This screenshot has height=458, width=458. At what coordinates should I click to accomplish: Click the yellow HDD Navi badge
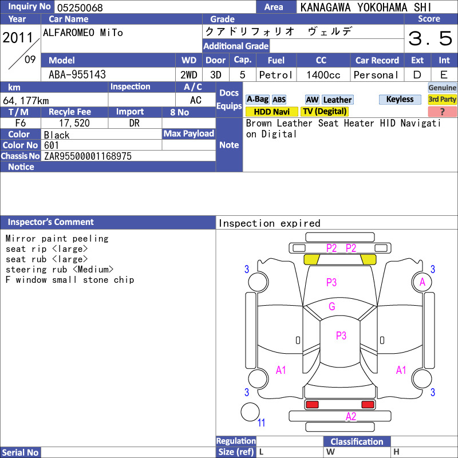[271, 112]
